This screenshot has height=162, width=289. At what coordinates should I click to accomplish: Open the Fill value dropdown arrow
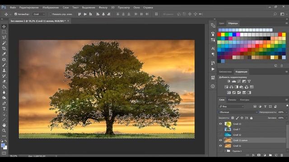pos(287,118)
